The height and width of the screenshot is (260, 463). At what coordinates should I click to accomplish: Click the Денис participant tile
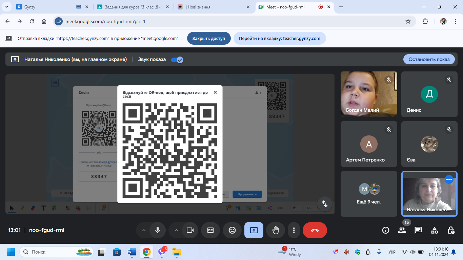[429, 94]
